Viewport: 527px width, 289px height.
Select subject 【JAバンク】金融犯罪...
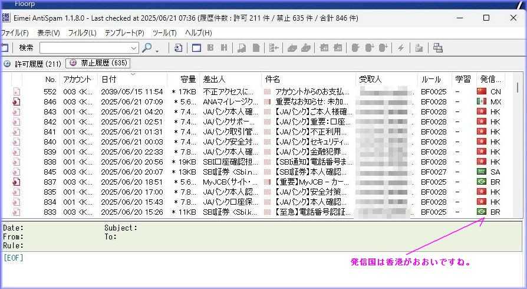[310, 152]
